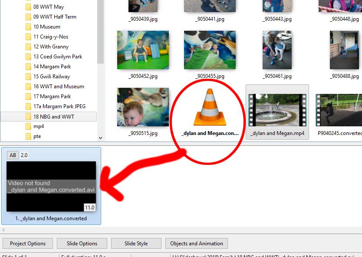
Task: Select the 17a Margam Park JPEG folder
Action: 59,106
